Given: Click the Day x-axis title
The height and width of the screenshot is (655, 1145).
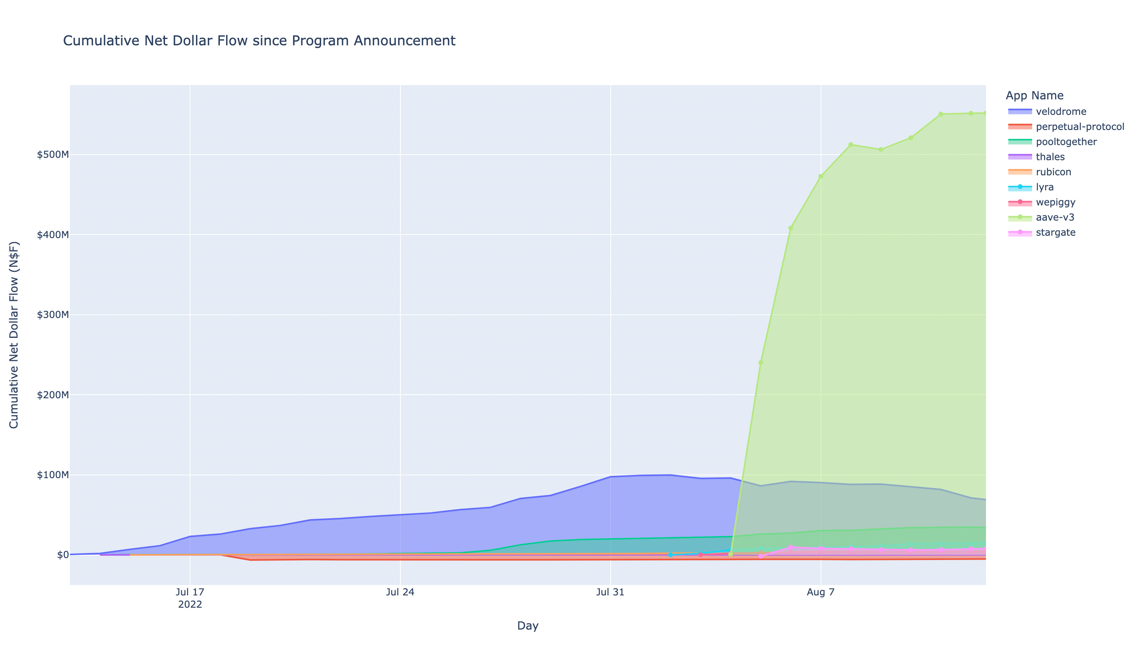Looking at the screenshot, I should pyautogui.click(x=528, y=626).
